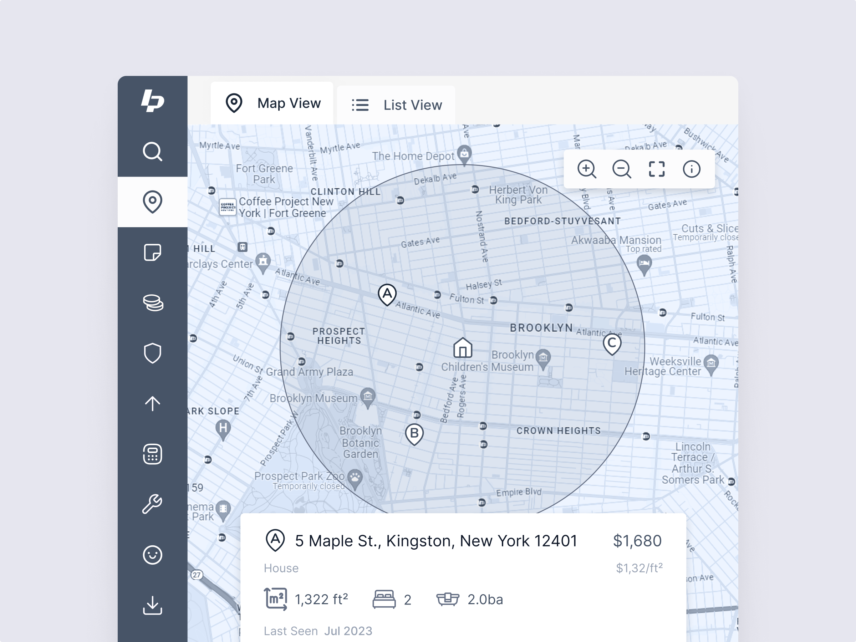Click the Prospect Park Zoo pin
Viewport: 856px width, 642px height.
click(x=355, y=479)
